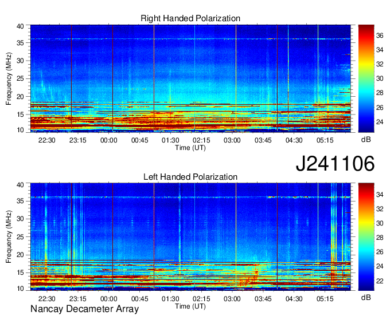Click the "03:45" time tick of Right Handed plot
The height and width of the screenshot is (316, 390).
tap(263, 140)
